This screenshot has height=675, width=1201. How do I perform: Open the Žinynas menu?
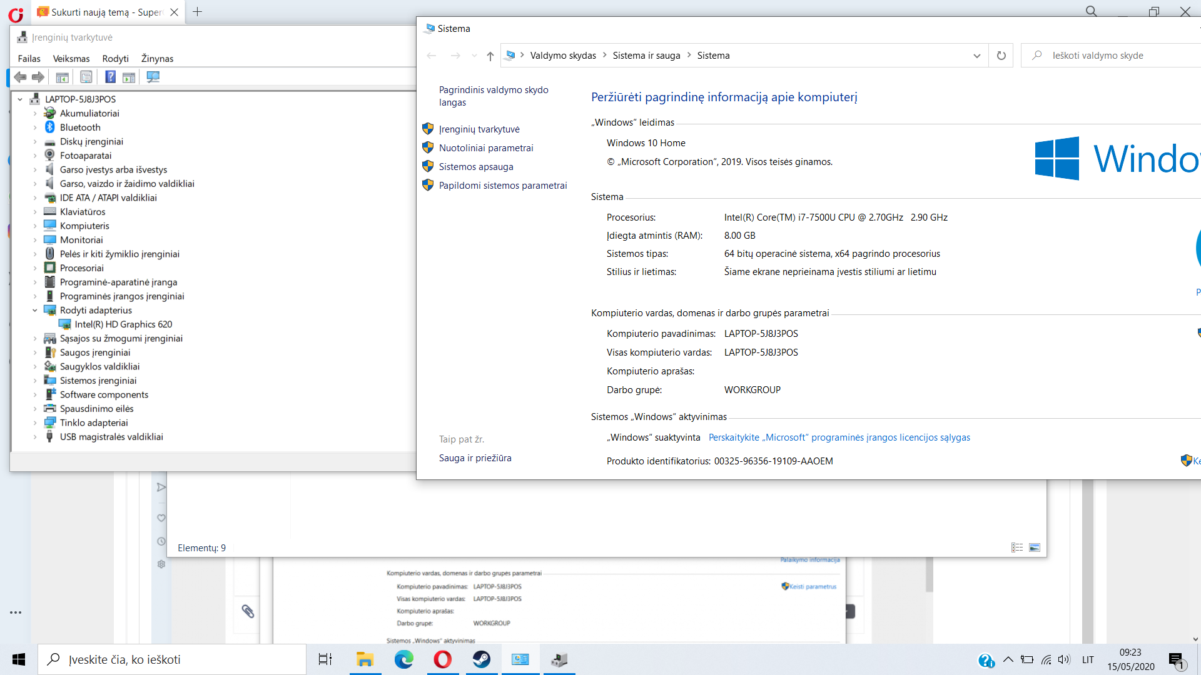157,58
